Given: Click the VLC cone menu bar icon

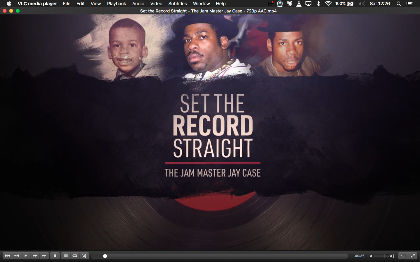Looking at the screenshot, I should (299, 4).
